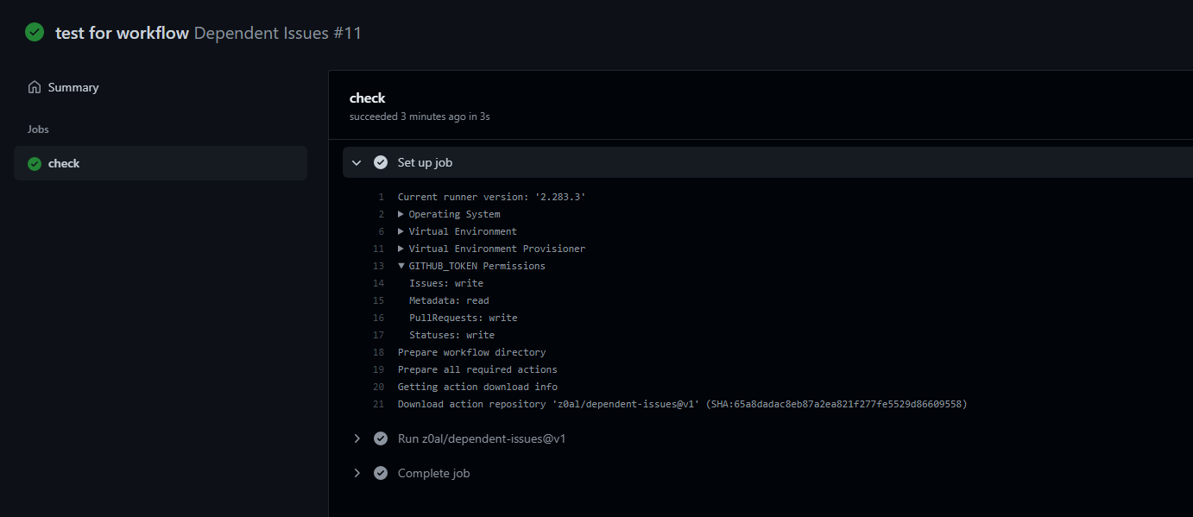Expand the Operating System log group
Screen dimensions: 1193x517
(x=401, y=213)
